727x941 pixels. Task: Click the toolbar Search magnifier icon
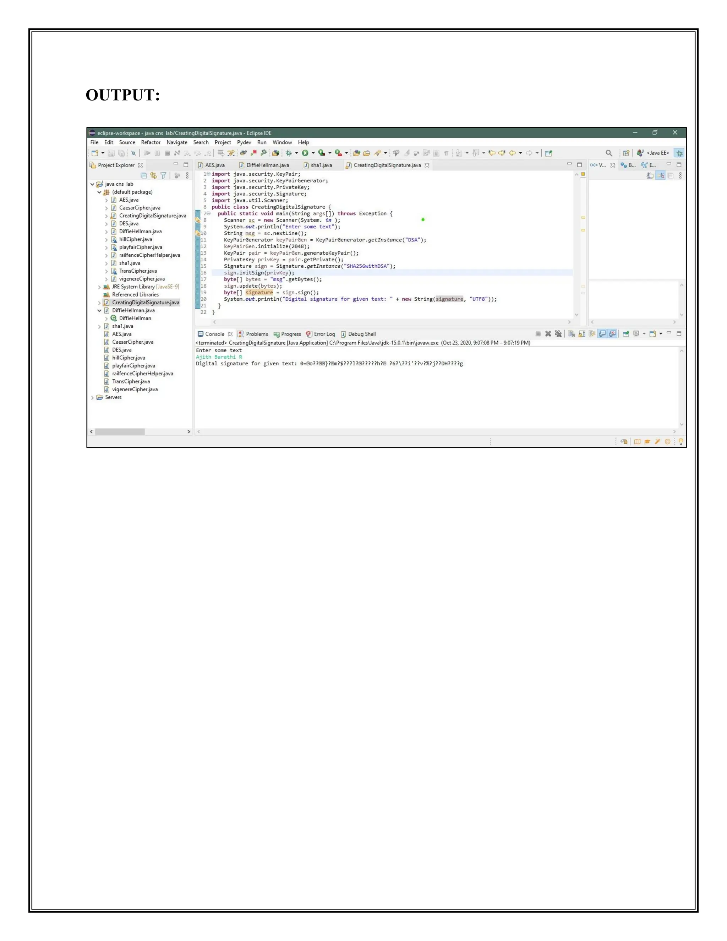608,153
